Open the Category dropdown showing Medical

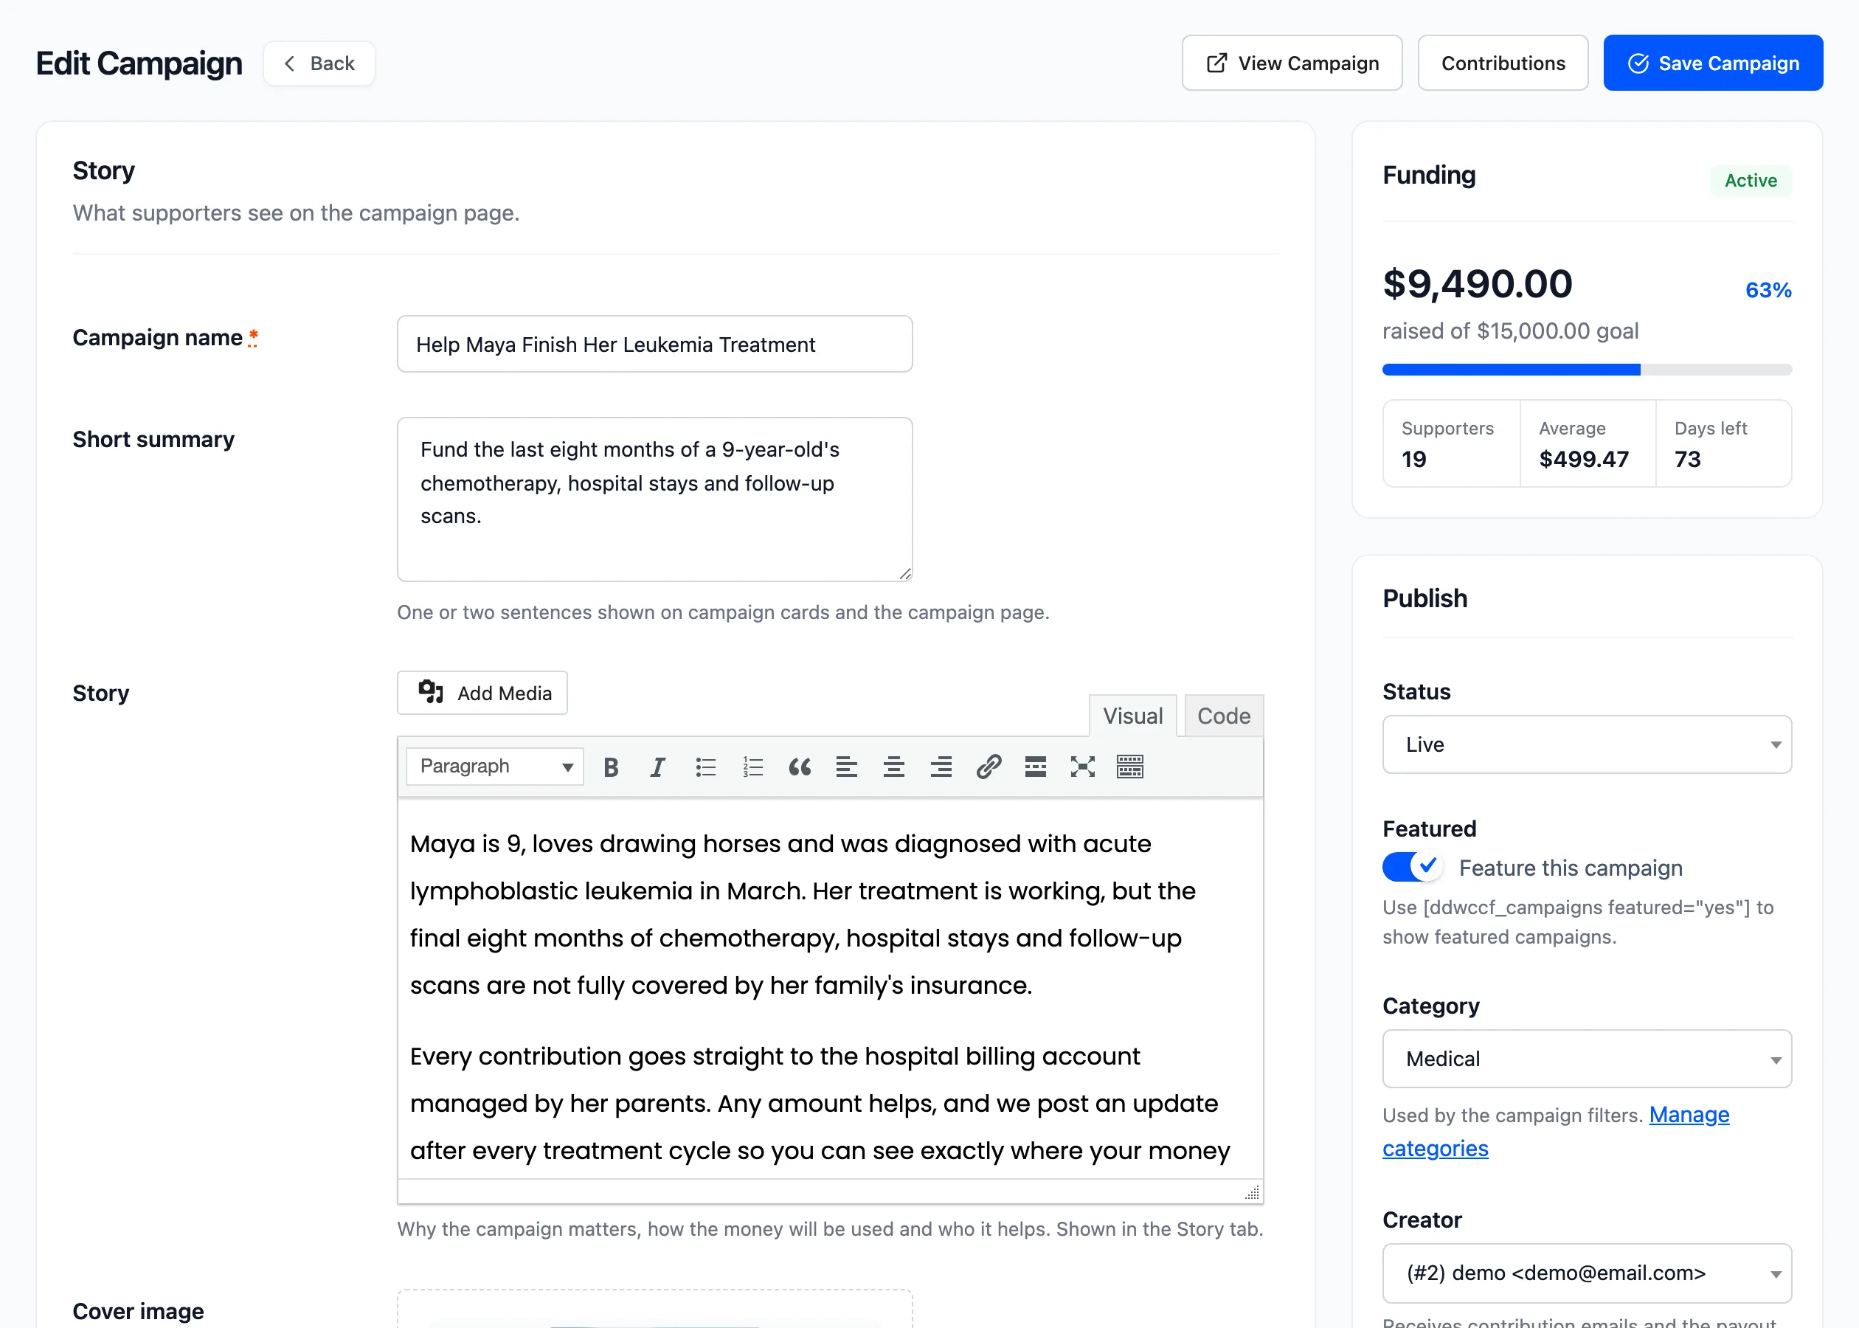(x=1587, y=1059)
